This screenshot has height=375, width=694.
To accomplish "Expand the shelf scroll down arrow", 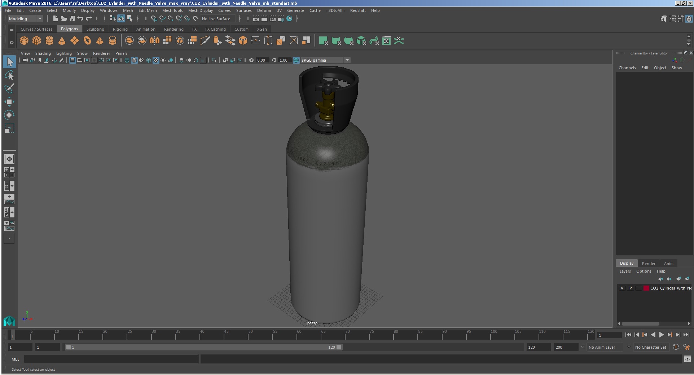I will tap(689, 45).
